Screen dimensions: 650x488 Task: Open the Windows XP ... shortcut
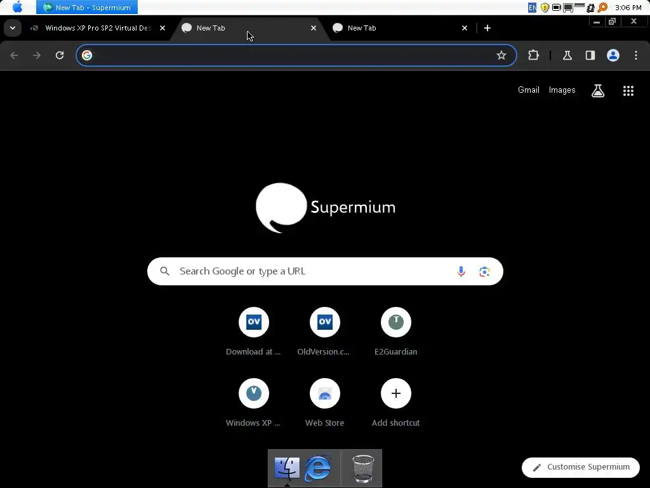pyautogui.click(x=254, y=403)
